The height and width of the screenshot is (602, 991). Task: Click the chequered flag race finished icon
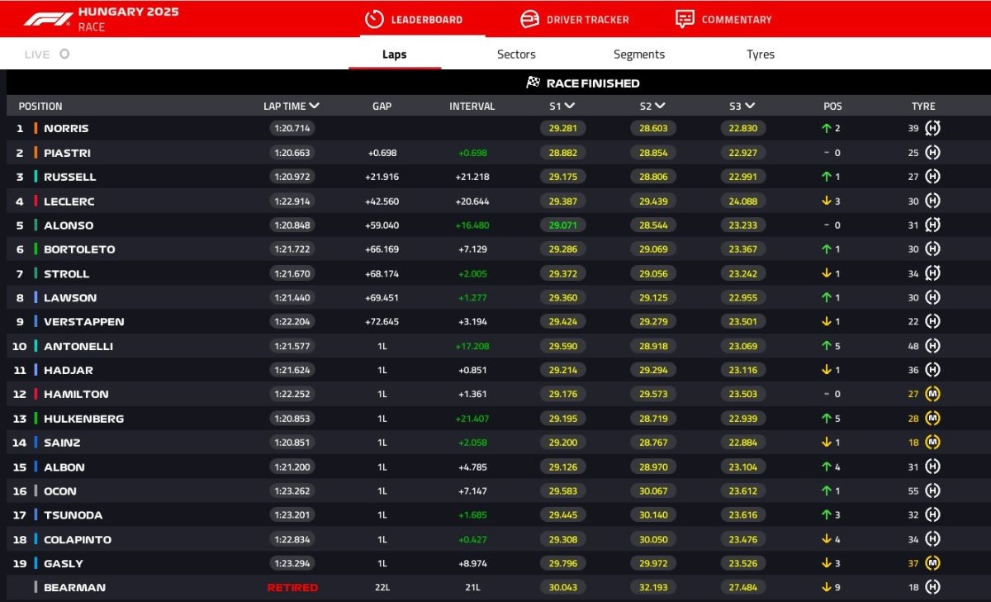click(x=533, y=83)
